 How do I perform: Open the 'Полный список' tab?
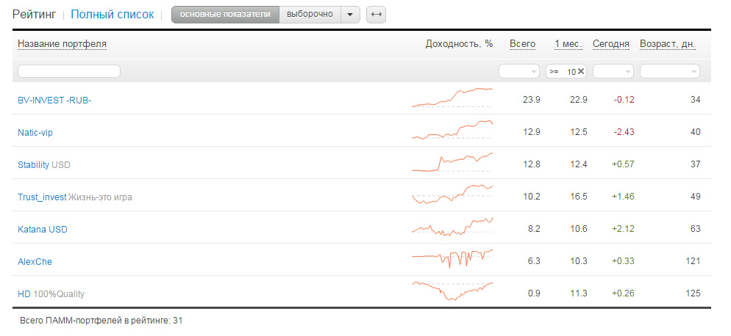(113, 15)
